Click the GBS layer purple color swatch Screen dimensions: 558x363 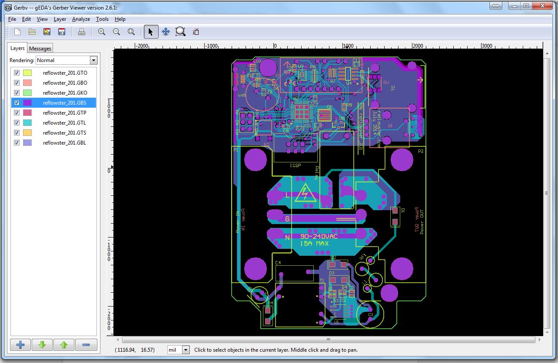point(27,103)
